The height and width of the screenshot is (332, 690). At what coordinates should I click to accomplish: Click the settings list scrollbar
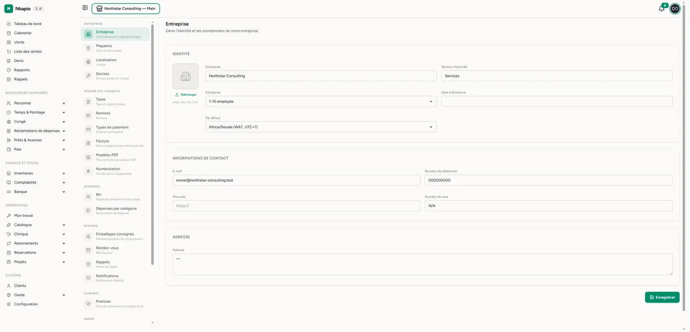152,145
